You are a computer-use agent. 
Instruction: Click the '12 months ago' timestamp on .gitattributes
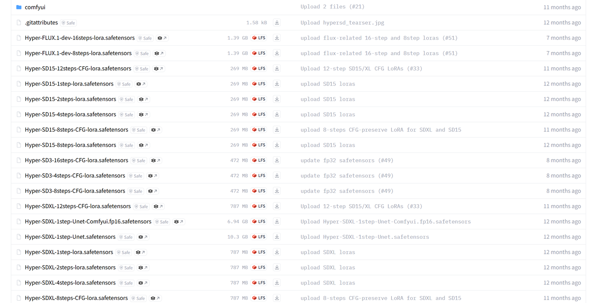tap(563, 22)
